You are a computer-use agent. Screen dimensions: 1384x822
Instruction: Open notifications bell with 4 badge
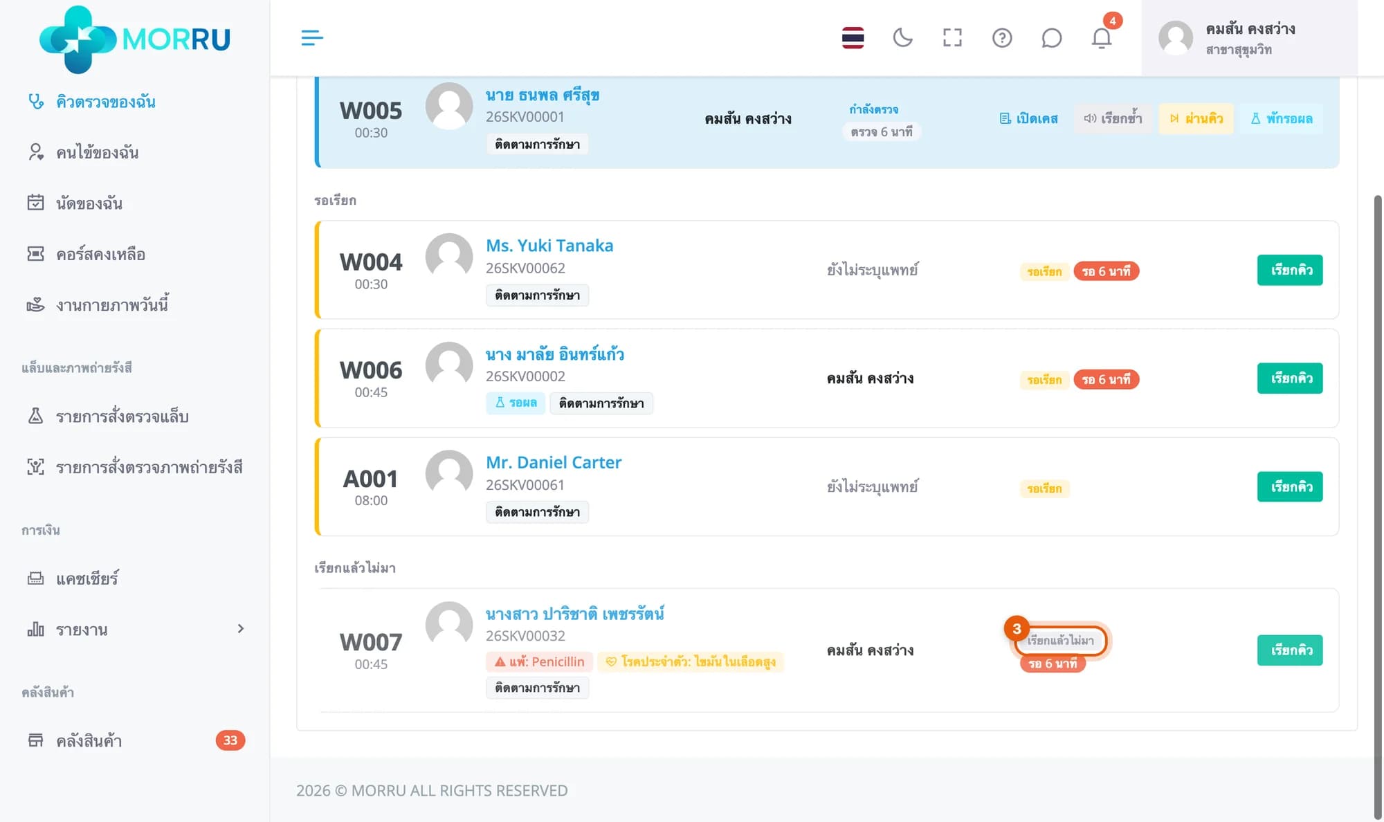tap(1102, 38)
